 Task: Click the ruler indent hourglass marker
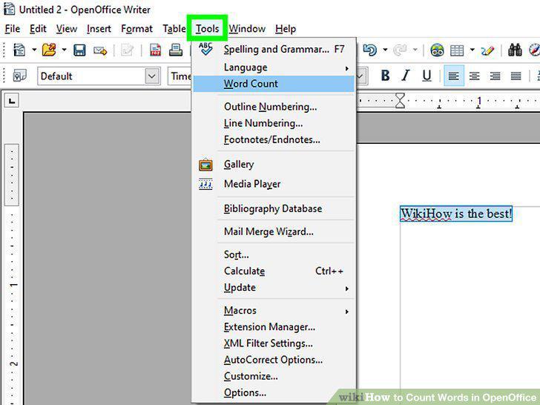pos(400,100)
